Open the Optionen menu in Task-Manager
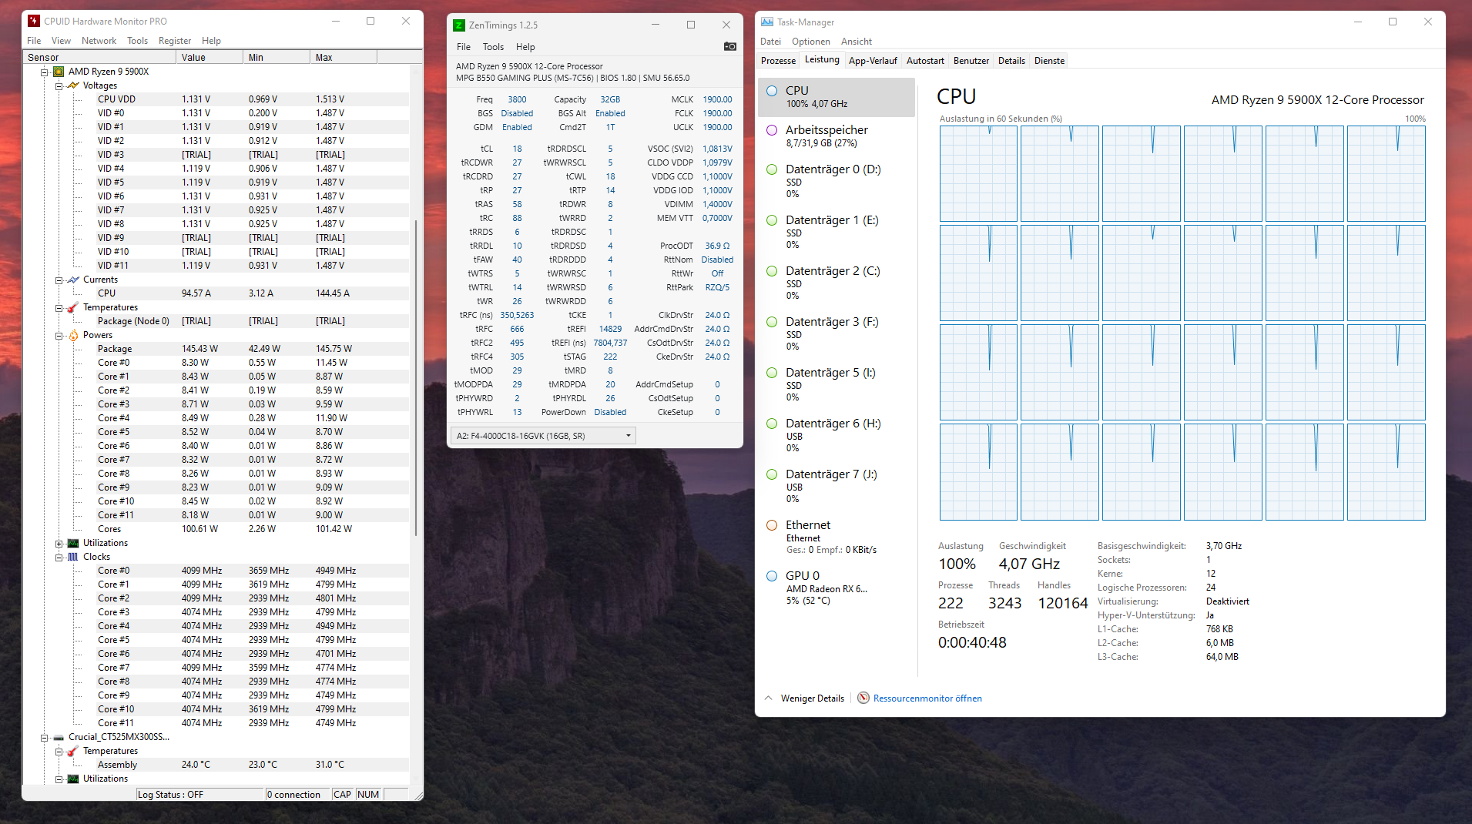This screenshot has width=1472, height=824. pyautogui.click(x=811, y=42)
